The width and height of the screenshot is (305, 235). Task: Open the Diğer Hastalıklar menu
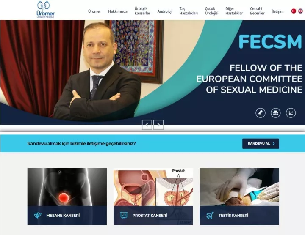coord(234,11)
